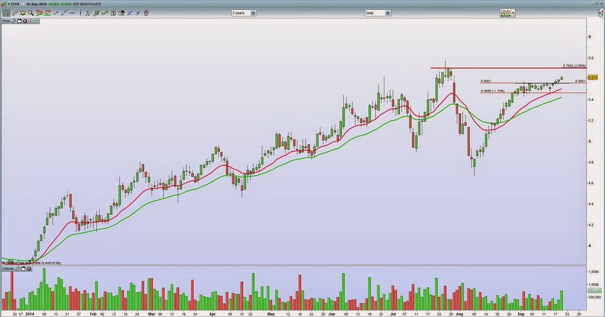Click the red-green arrows icon at far right
The image size is (605, 317).
(x=602, y=13)
